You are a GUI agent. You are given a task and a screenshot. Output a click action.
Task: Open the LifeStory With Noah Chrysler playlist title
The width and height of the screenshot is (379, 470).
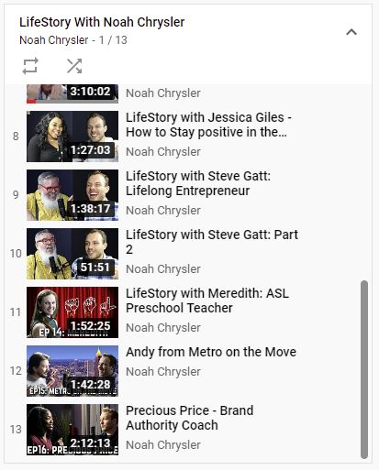tap(102, 22)
